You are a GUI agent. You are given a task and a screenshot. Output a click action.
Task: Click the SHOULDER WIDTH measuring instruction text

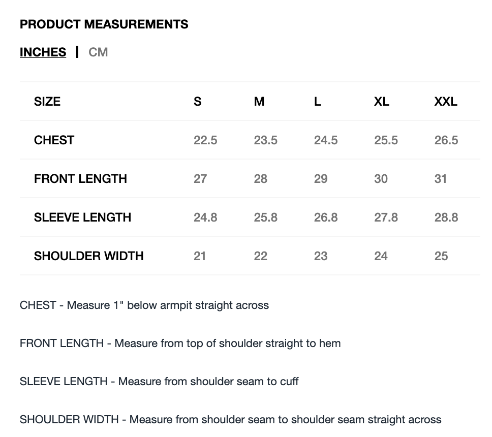230,420
